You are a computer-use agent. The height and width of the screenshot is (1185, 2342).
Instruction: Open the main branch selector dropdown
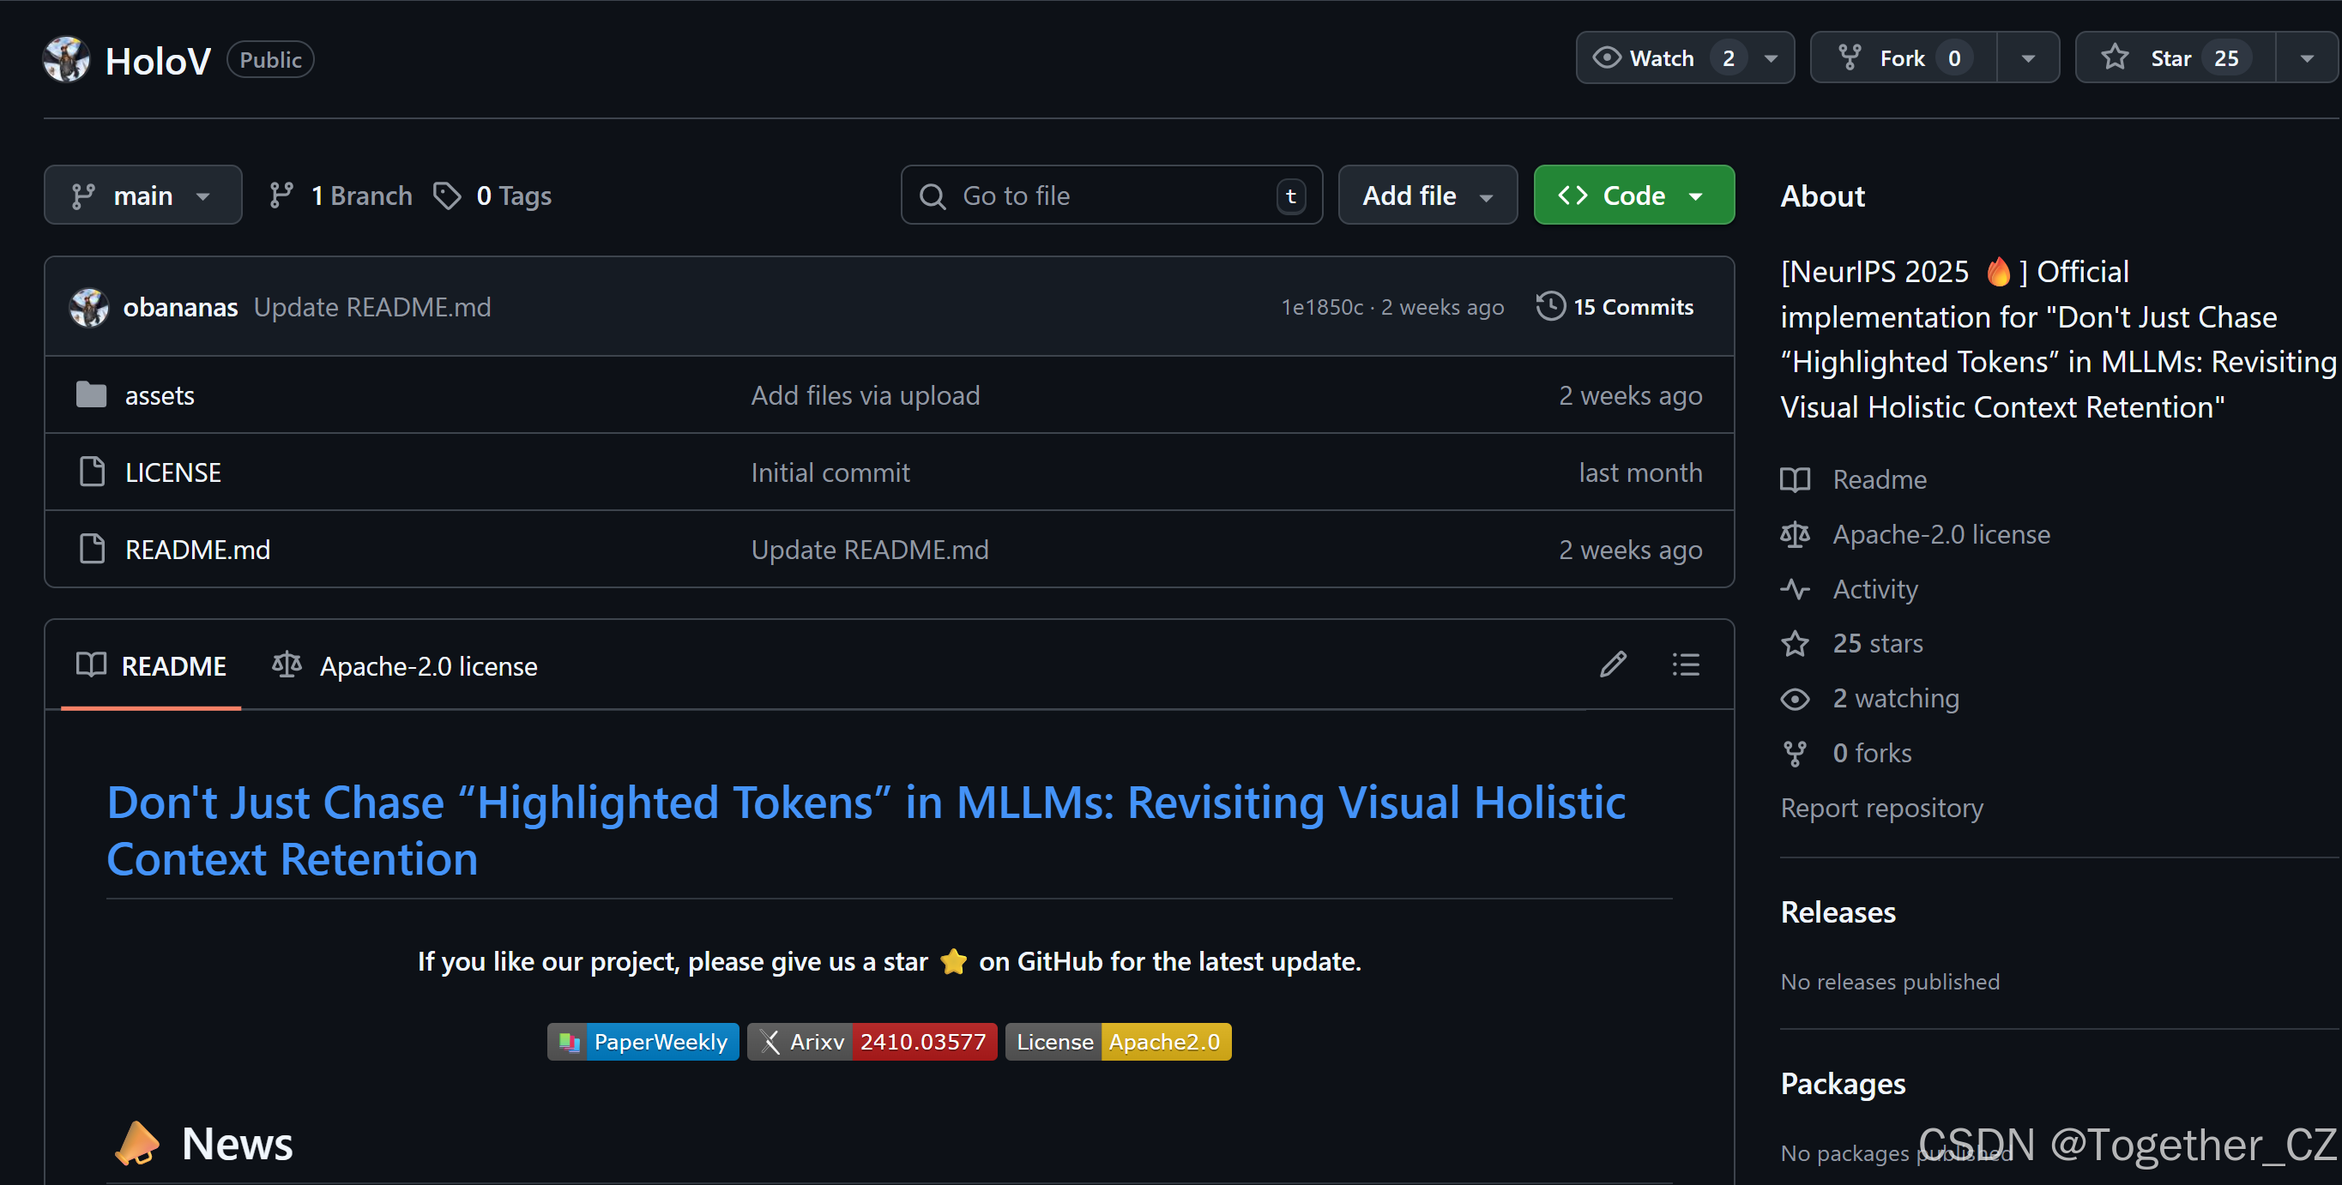click(142, 195)
